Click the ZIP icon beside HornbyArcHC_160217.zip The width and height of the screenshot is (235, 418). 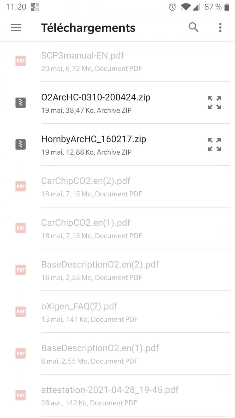pyautogui.click(x=21, y=144)
